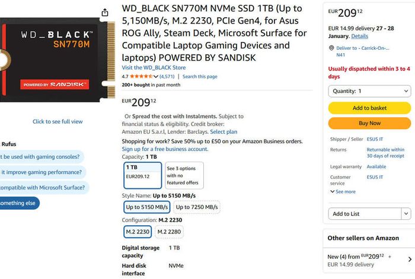The height and width of the screenshot is (279, 415).
Task: Visit the WD_BLACK Store link
Action: coord(154,68)
